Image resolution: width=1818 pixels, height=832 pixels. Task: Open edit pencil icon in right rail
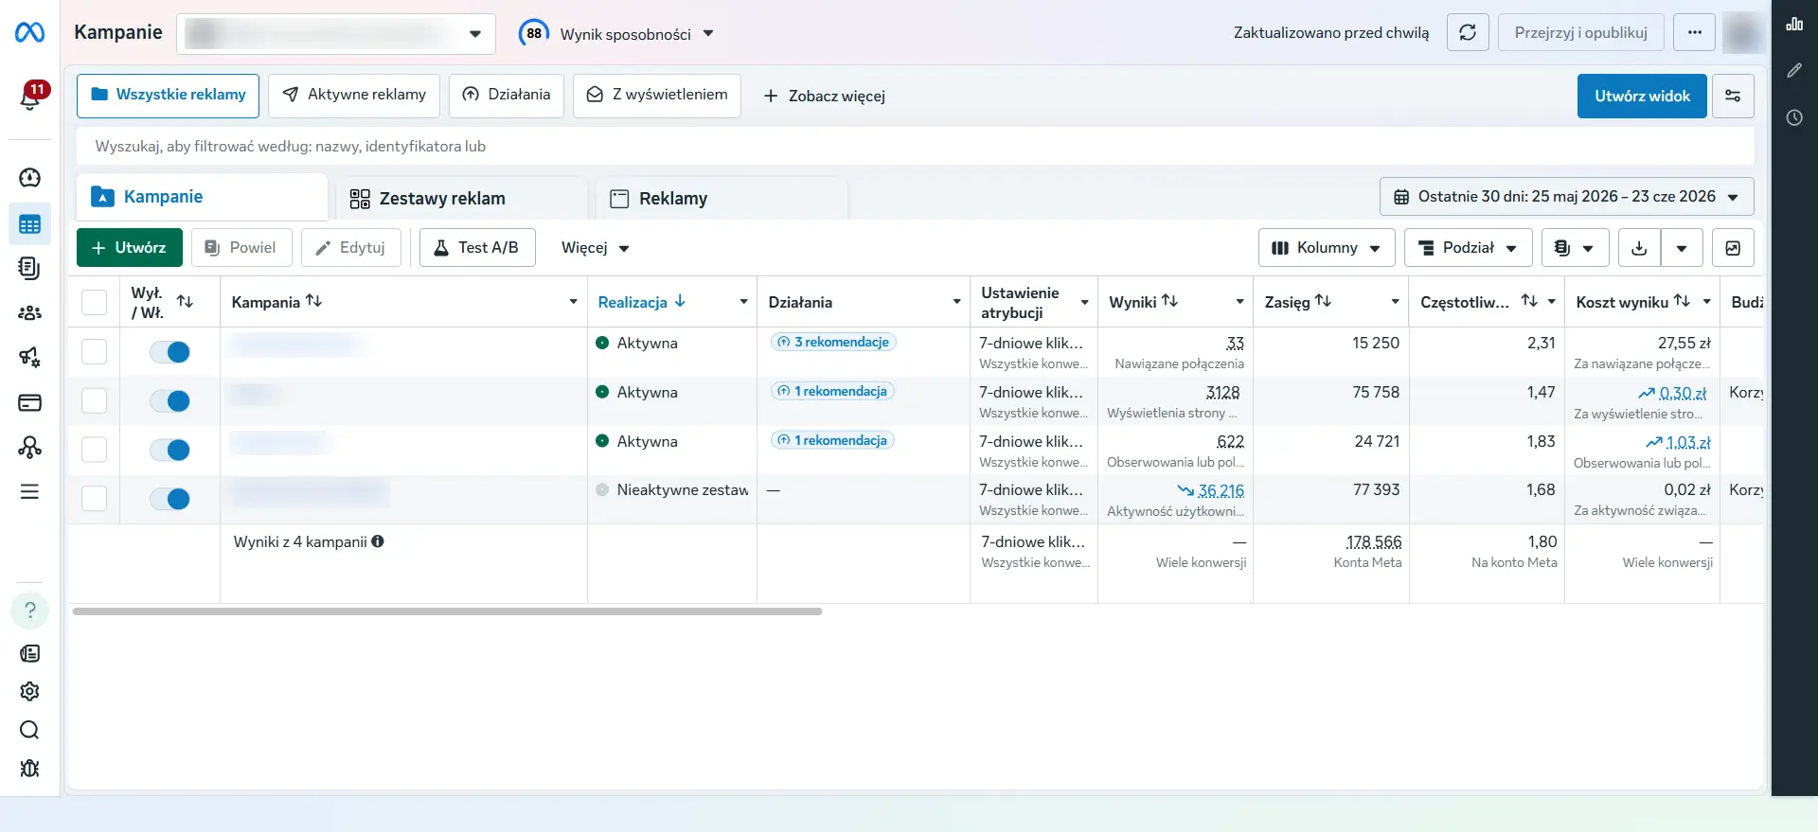[1794, 71]
